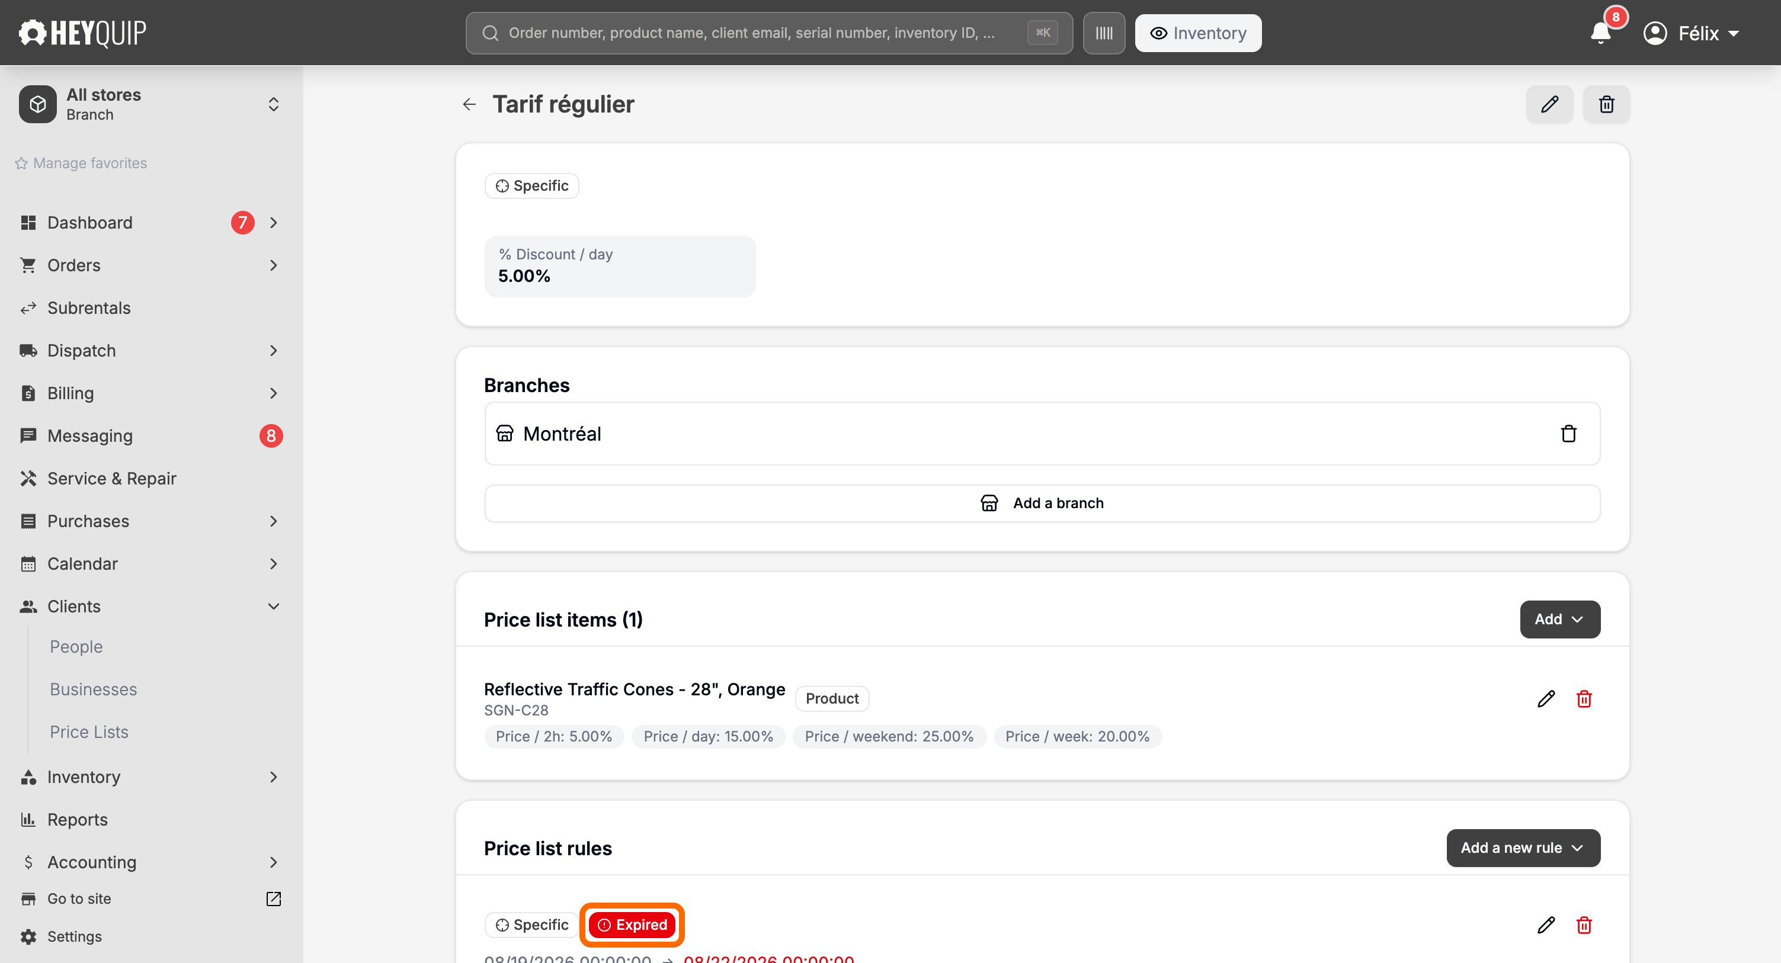The image size is (1781, 963).
Task: Click the barcode scanner icon
Action: [1103, 33]
